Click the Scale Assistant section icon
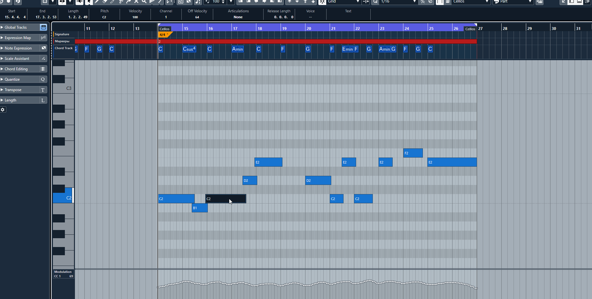Image resolution: width=592 pixels, height=299 pixels. point(43,59)
